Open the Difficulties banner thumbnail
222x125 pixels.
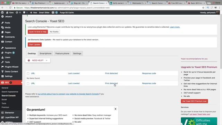pos(199,121)
